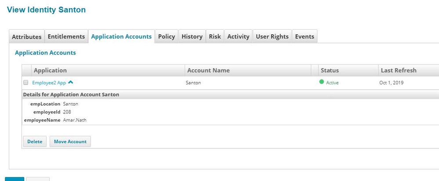Screen dimensions: 439x181
Task: Show the User Rights tab
Action: 272,36
